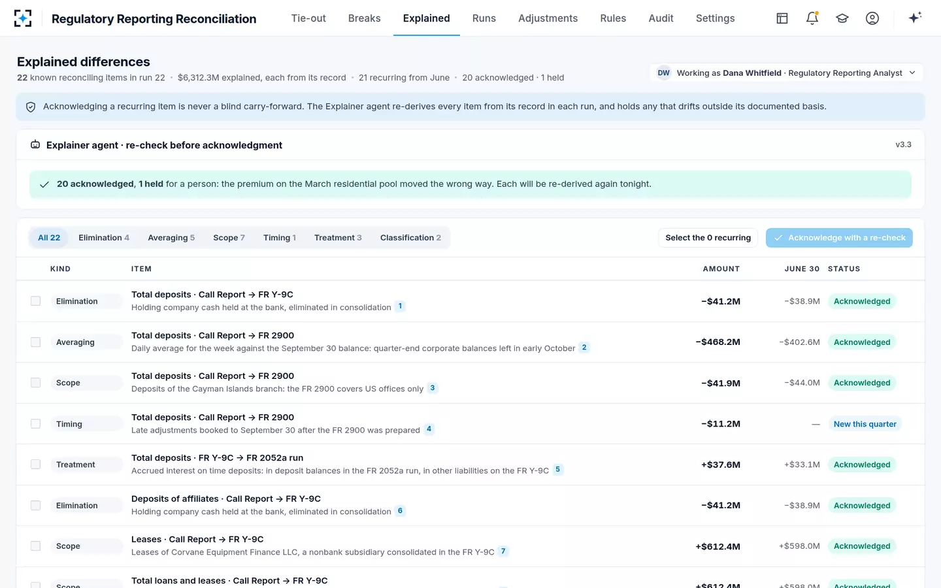Viewport: 941px width, 588px height.
Task: Filter by Scope 7
Action: pyautogui.click(x=229, y=238)
